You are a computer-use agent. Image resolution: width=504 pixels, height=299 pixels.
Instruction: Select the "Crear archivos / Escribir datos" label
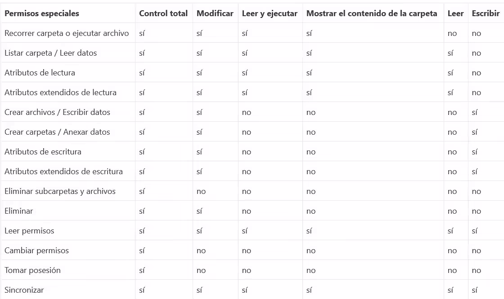[x=57, y=112]
